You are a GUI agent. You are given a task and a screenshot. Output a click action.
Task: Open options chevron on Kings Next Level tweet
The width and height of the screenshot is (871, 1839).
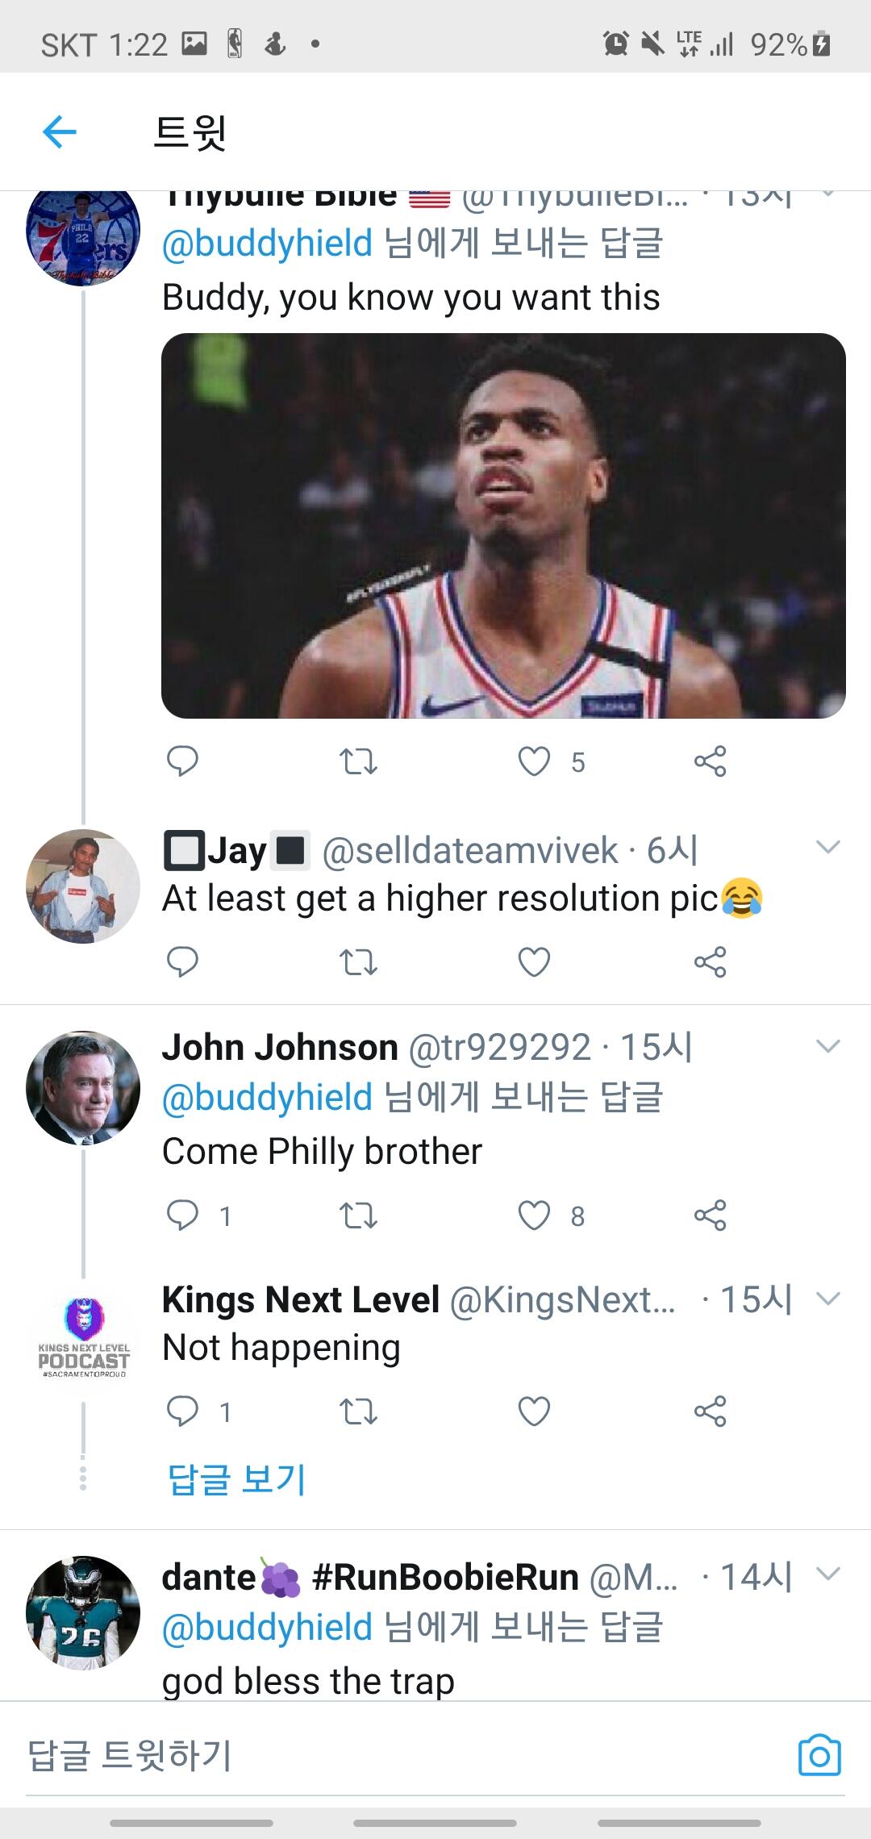pos(828,1298)
